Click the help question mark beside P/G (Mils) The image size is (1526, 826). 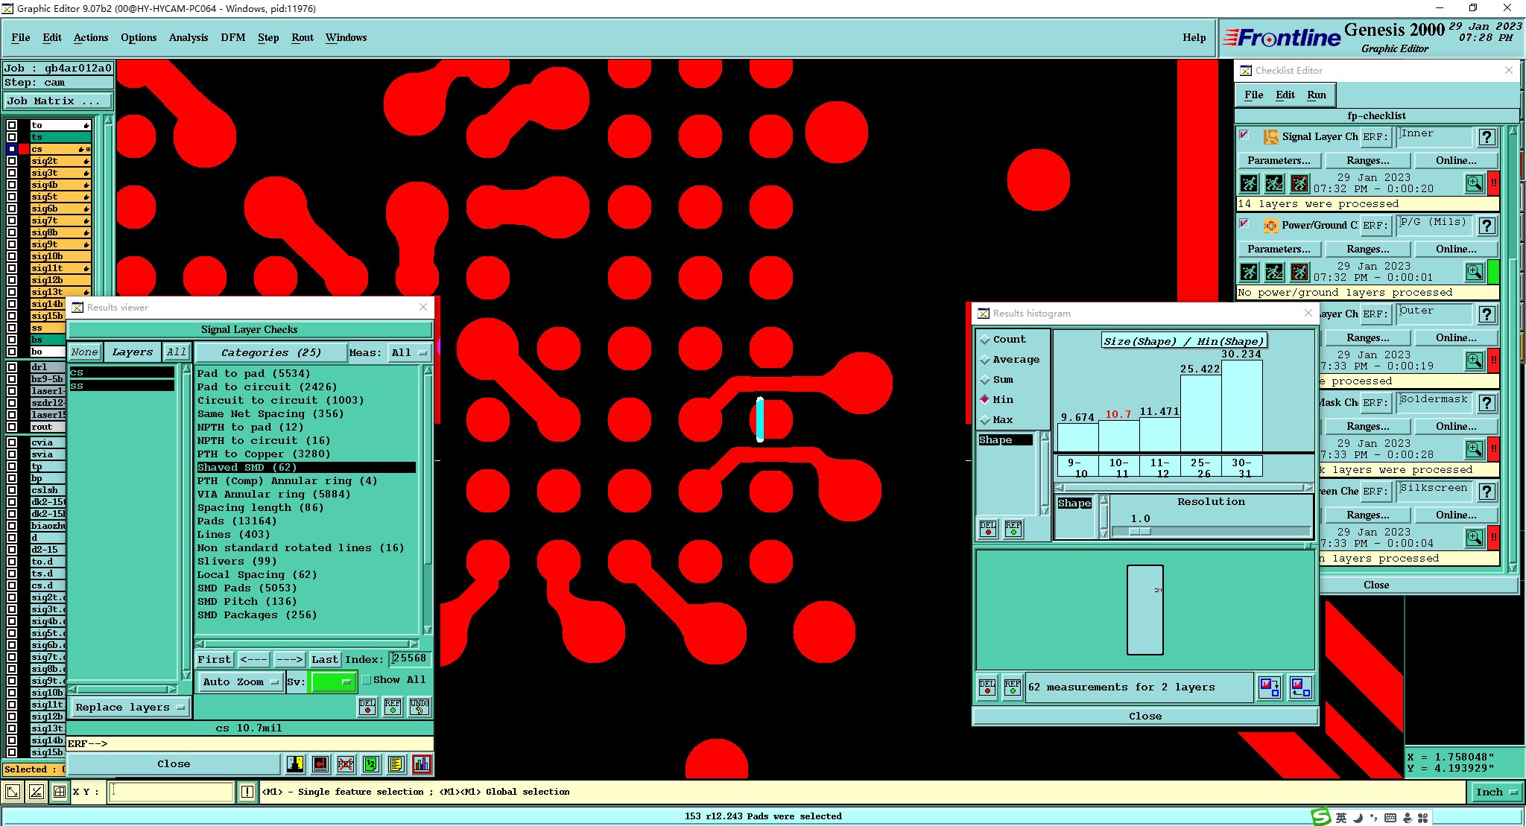(x=1487, y=226)
